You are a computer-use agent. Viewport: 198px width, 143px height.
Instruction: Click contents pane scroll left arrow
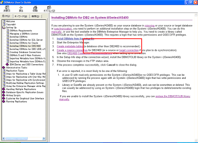coord(3,138)
